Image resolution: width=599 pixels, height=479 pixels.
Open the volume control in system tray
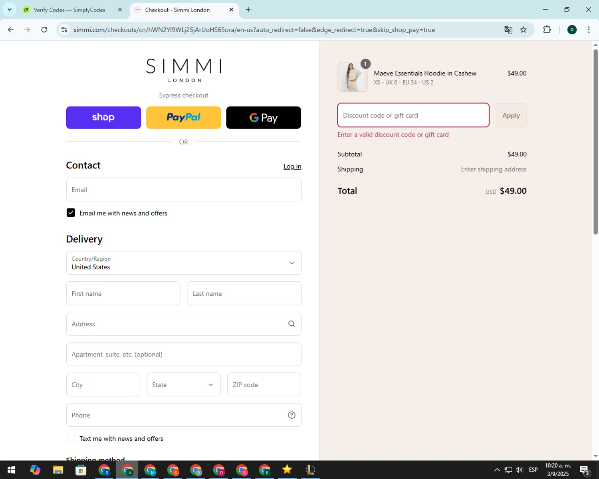coord(519,470)
